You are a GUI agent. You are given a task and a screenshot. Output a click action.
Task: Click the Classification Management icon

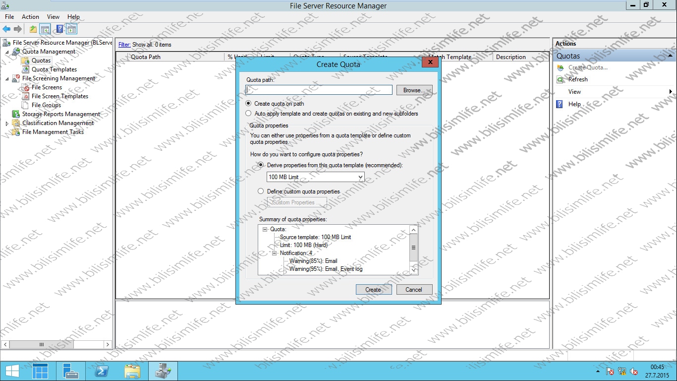(x=16, y=123)
